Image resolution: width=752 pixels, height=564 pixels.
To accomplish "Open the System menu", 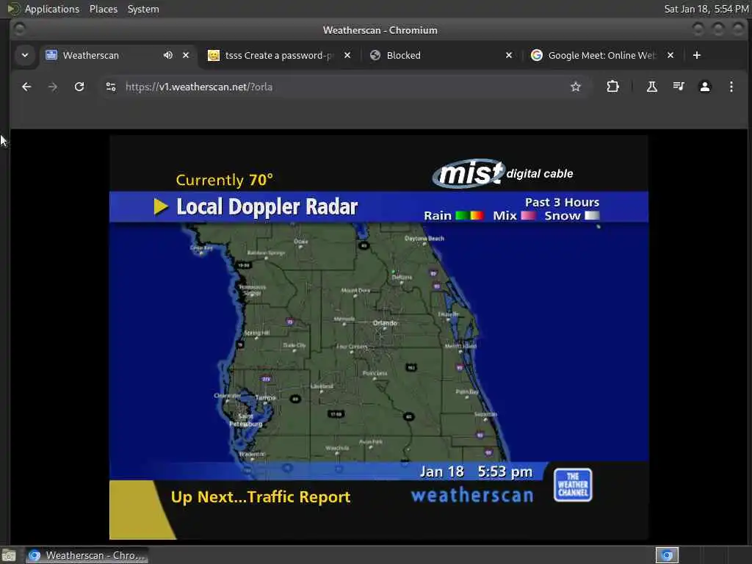I will [143, 9].
